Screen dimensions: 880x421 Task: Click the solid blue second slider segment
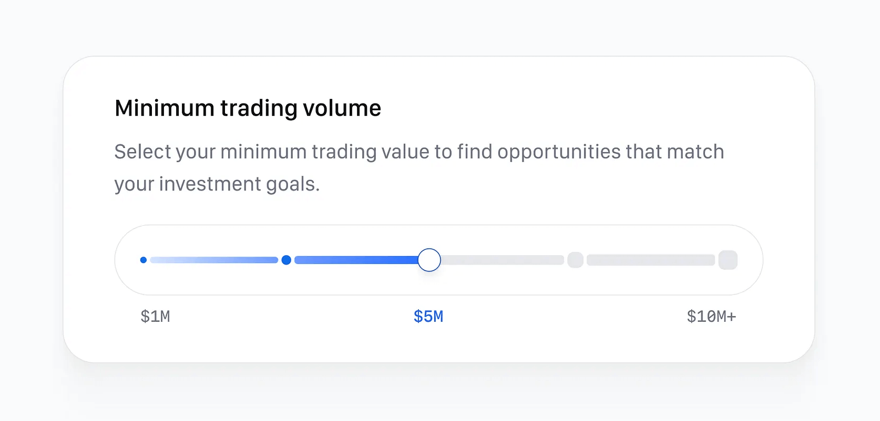click(356, 260)
